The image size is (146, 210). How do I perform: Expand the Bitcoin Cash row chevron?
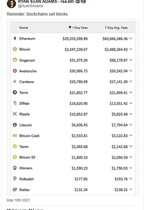click(x=131, y=135)
